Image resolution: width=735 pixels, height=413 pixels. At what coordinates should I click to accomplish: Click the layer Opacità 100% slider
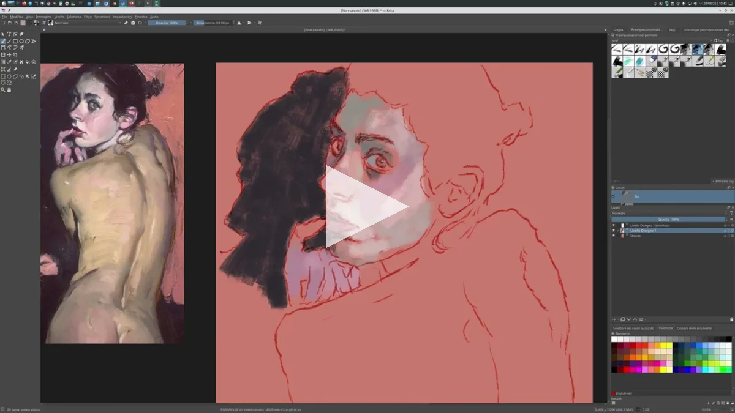668,219
